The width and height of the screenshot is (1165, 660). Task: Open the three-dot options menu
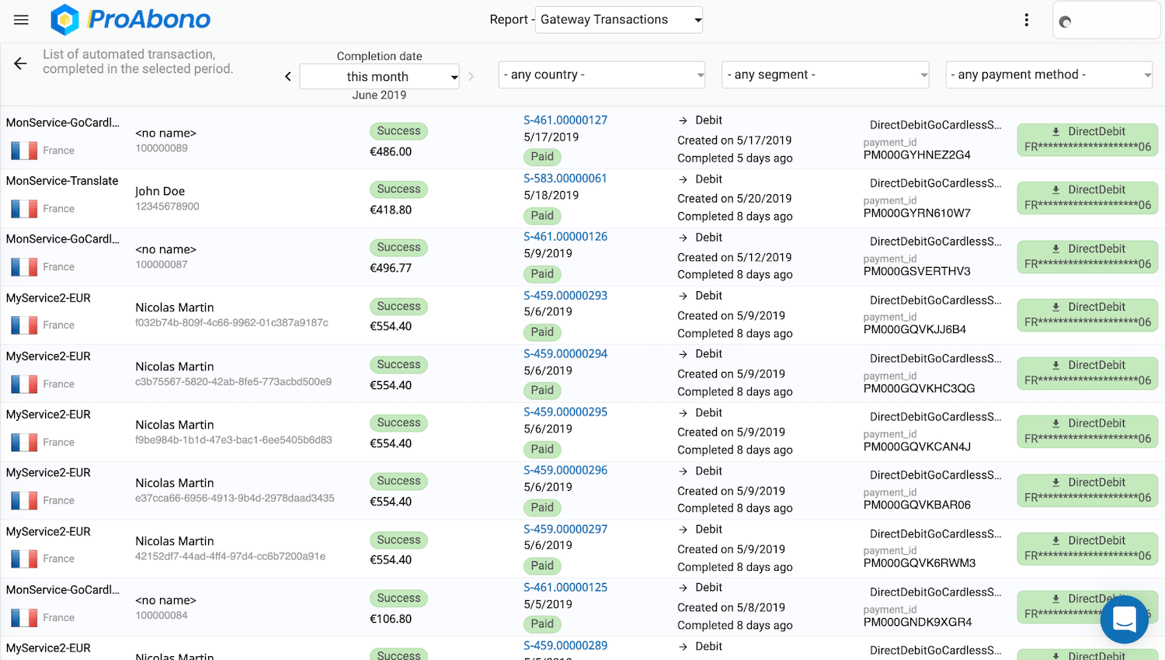coord(1027,19)
